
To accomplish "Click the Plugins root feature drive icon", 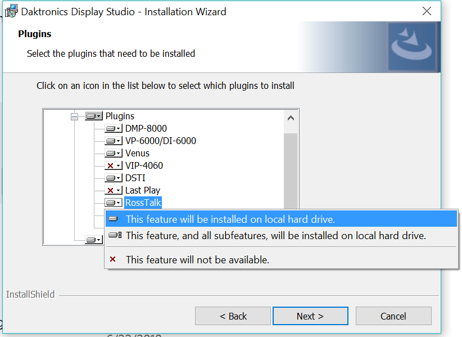I will pos(93,116).
